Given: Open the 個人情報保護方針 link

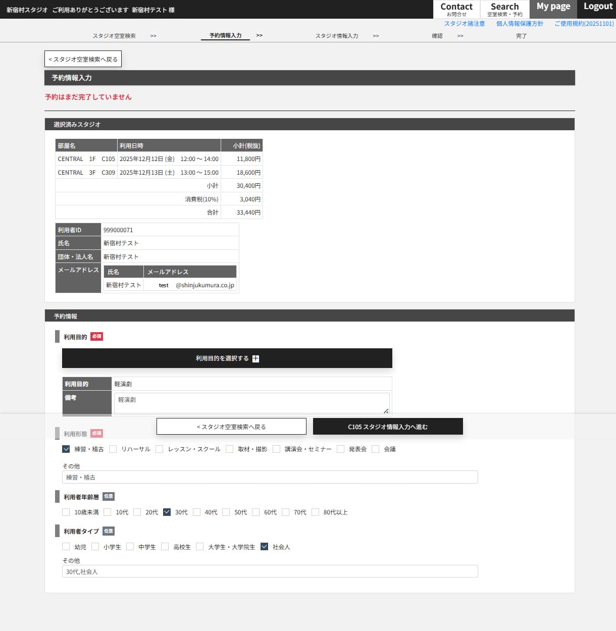Looking at the screenshot, I should coord(520,24).
